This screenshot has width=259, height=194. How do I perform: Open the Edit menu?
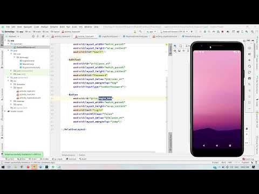[x=13, y=27]
